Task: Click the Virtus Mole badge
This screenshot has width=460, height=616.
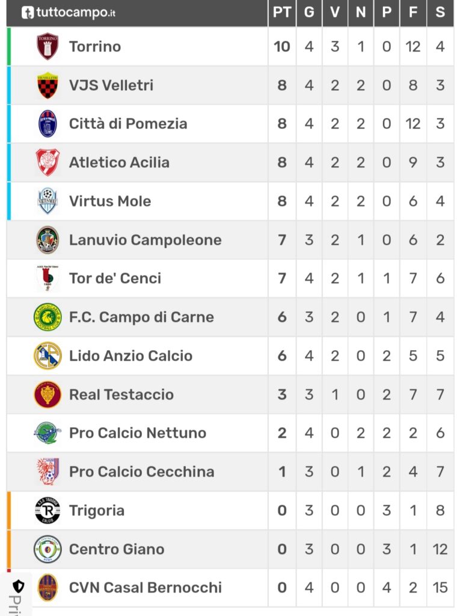Action: pos(48,201)
